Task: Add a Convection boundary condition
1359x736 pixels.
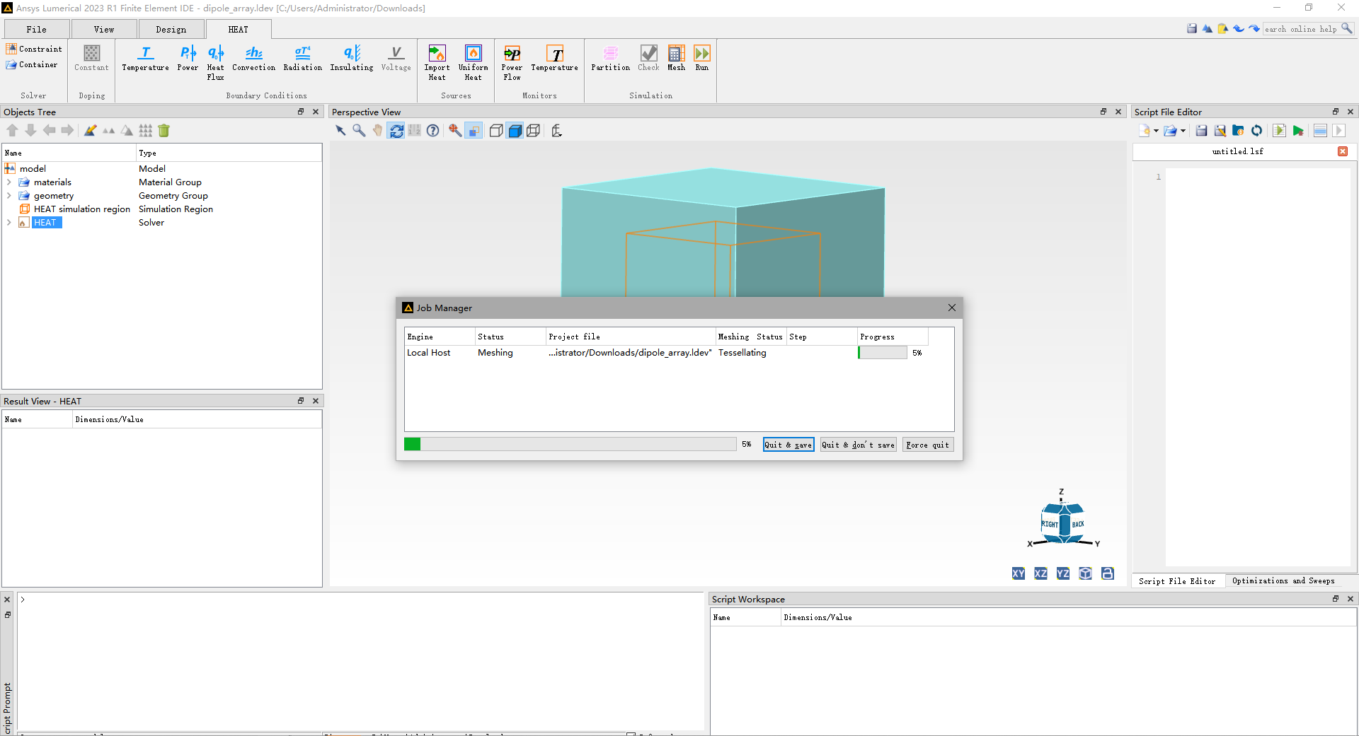Action: [253, 59]
